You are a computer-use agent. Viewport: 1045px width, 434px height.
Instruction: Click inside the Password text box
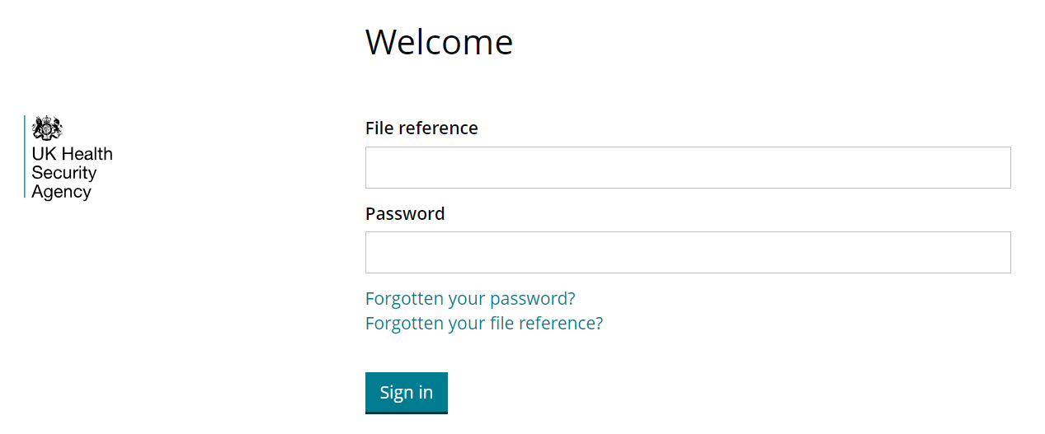(687, 253)
